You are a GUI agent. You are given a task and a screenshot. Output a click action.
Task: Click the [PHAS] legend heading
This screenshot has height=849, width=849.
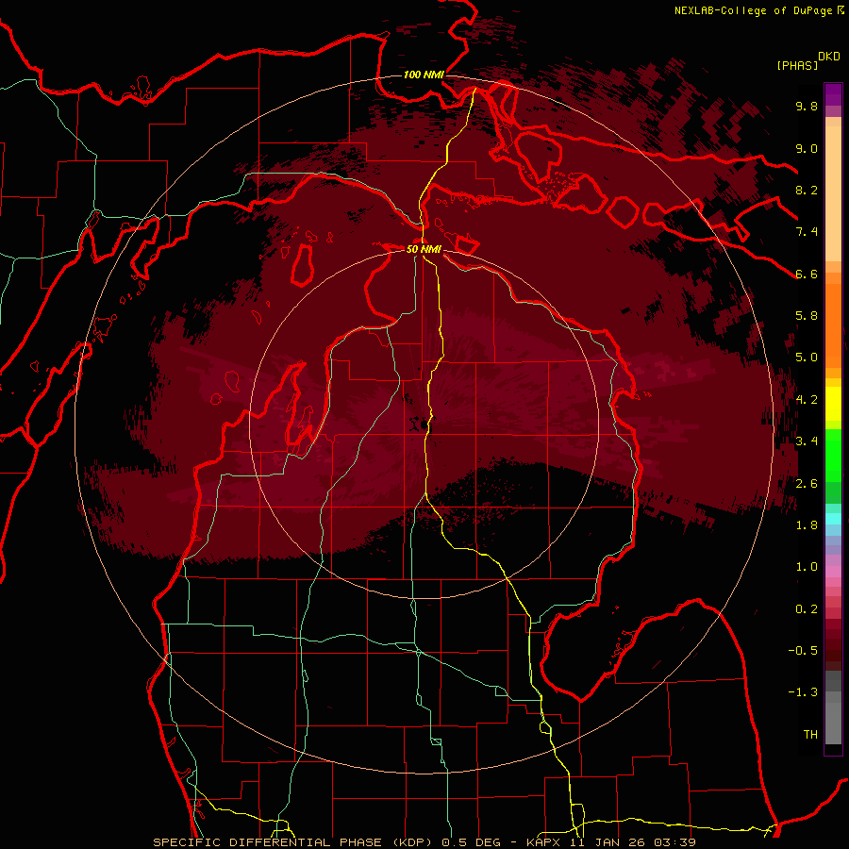coord(797,65)
